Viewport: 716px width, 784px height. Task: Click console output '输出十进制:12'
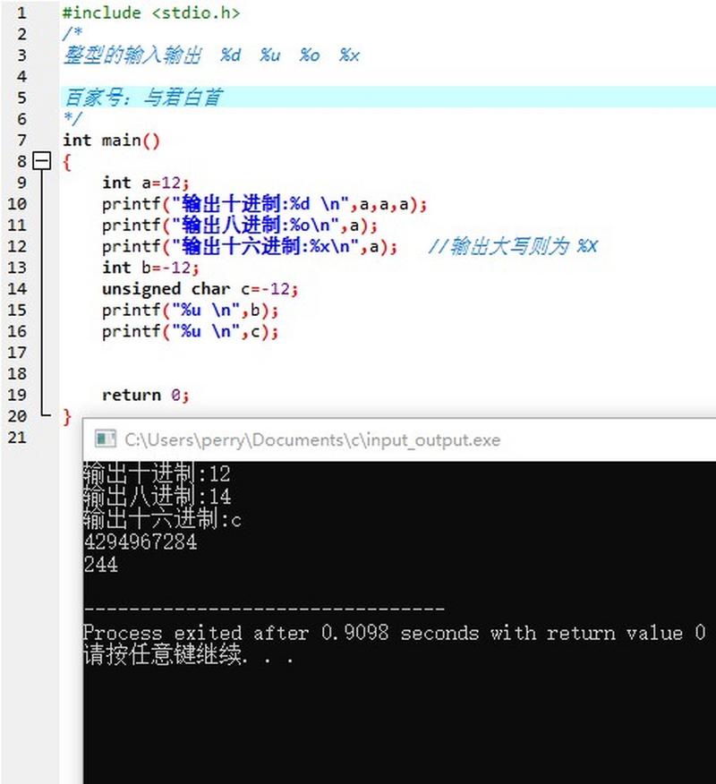click(x=157, y=473)
